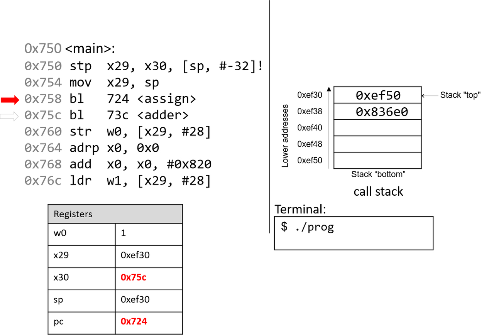Viewport: 494px width, 335px height.
Task: Click stack cell containing 0xef50
Action: (377, 95)
